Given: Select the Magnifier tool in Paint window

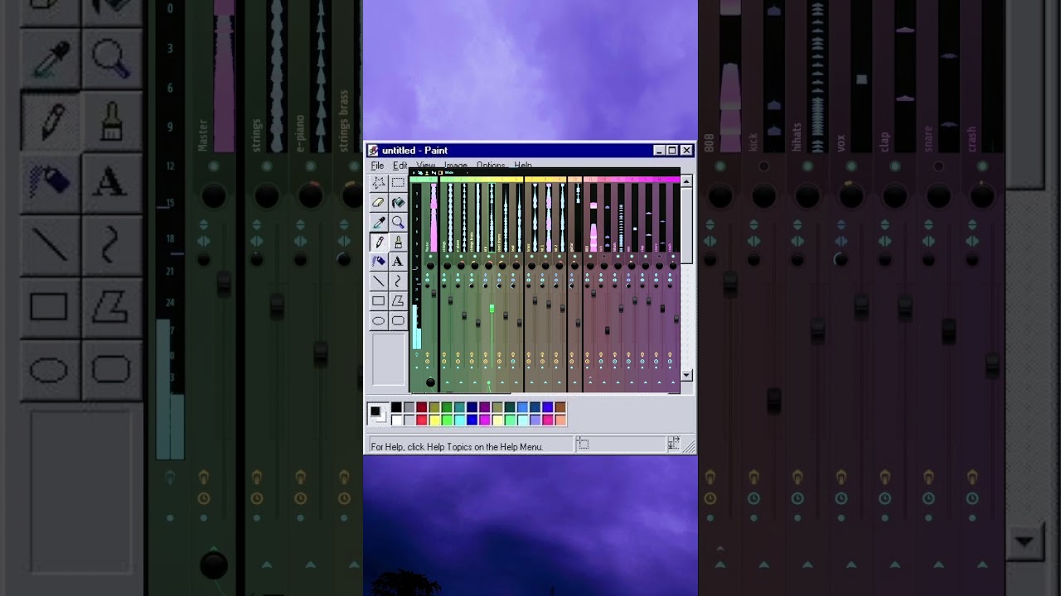Looking at the screenshot, I should 398,223.
